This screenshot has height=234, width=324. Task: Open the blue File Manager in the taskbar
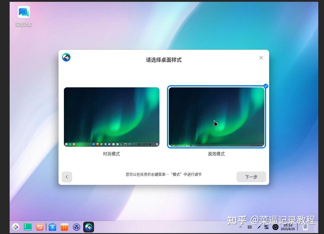pos(52,227)
